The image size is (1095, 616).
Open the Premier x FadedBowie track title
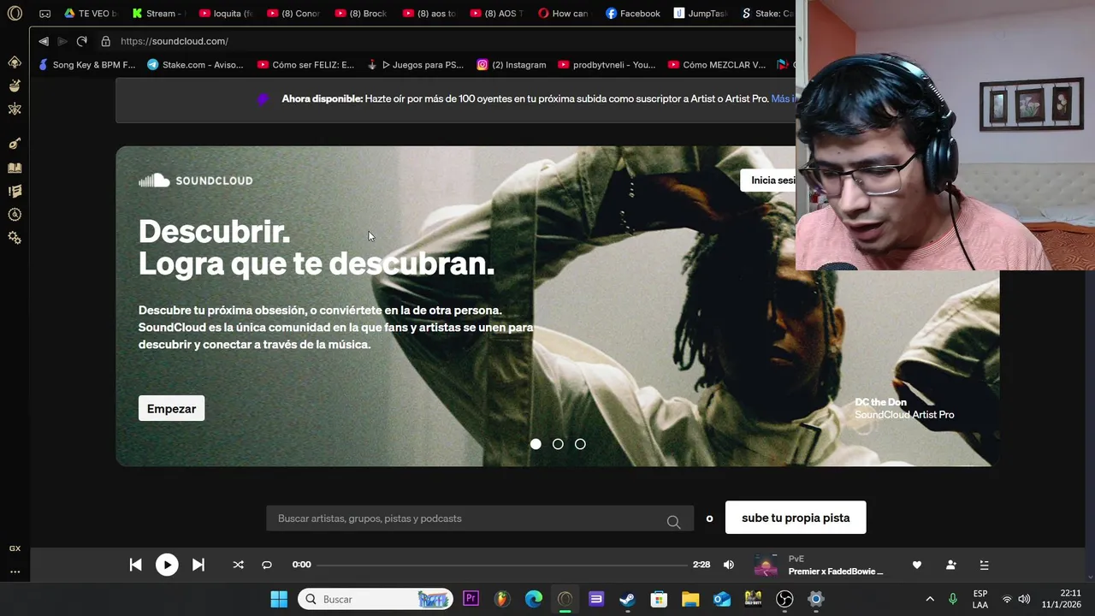coord(836,572)
